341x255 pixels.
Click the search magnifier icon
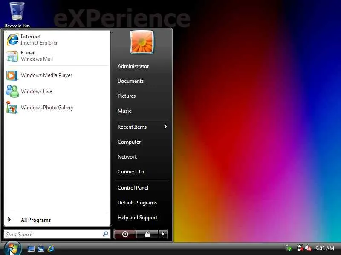pyautogui.click(x=105, y=234)
